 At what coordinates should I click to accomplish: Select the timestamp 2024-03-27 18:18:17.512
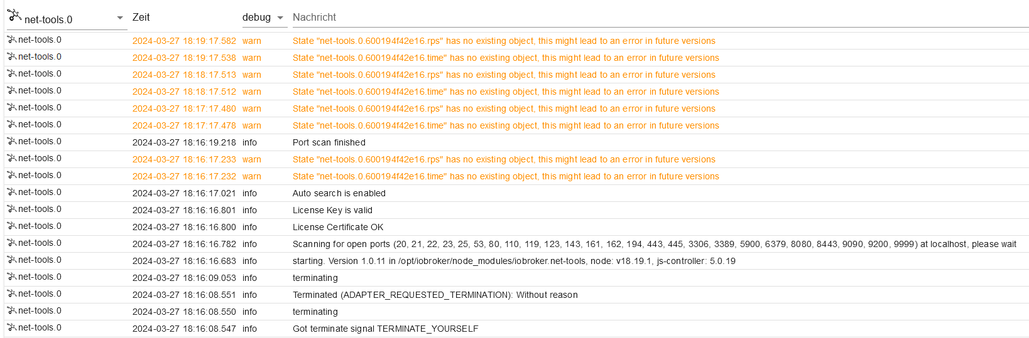click(184, 92)
